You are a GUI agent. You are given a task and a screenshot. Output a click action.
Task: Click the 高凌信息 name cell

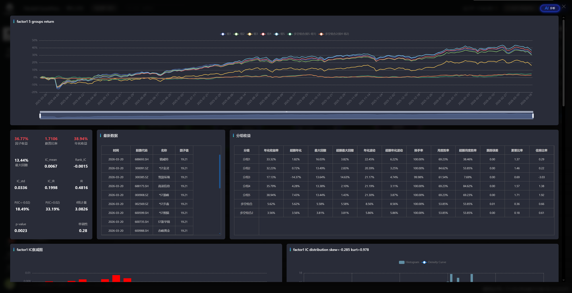(164, 186)
